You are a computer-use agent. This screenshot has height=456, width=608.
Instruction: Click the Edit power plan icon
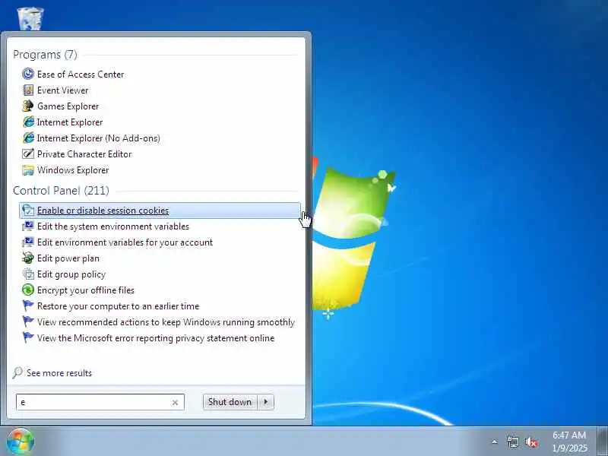tap(28, 258)
